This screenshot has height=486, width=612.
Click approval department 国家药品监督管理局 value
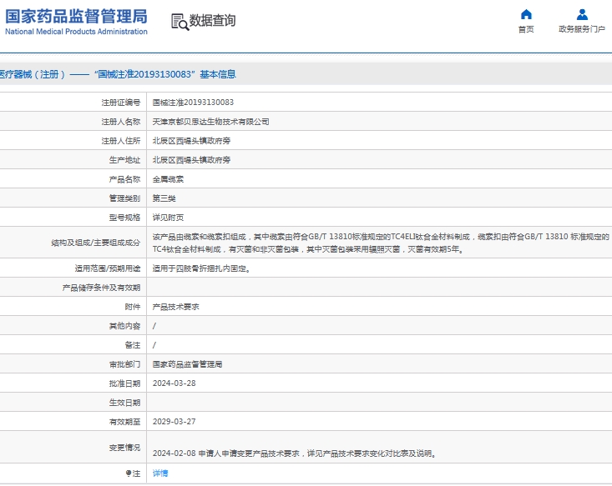point(187,364)
